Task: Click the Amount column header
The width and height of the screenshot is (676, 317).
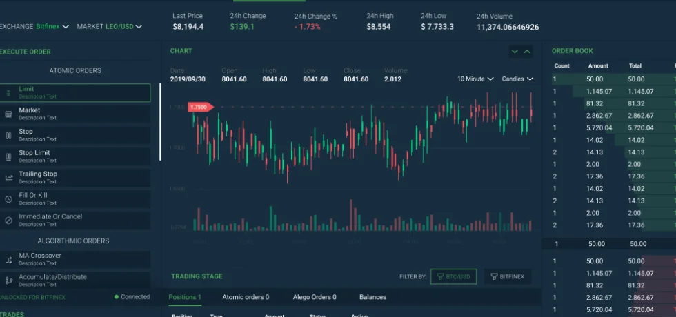Action: (599, 66)
